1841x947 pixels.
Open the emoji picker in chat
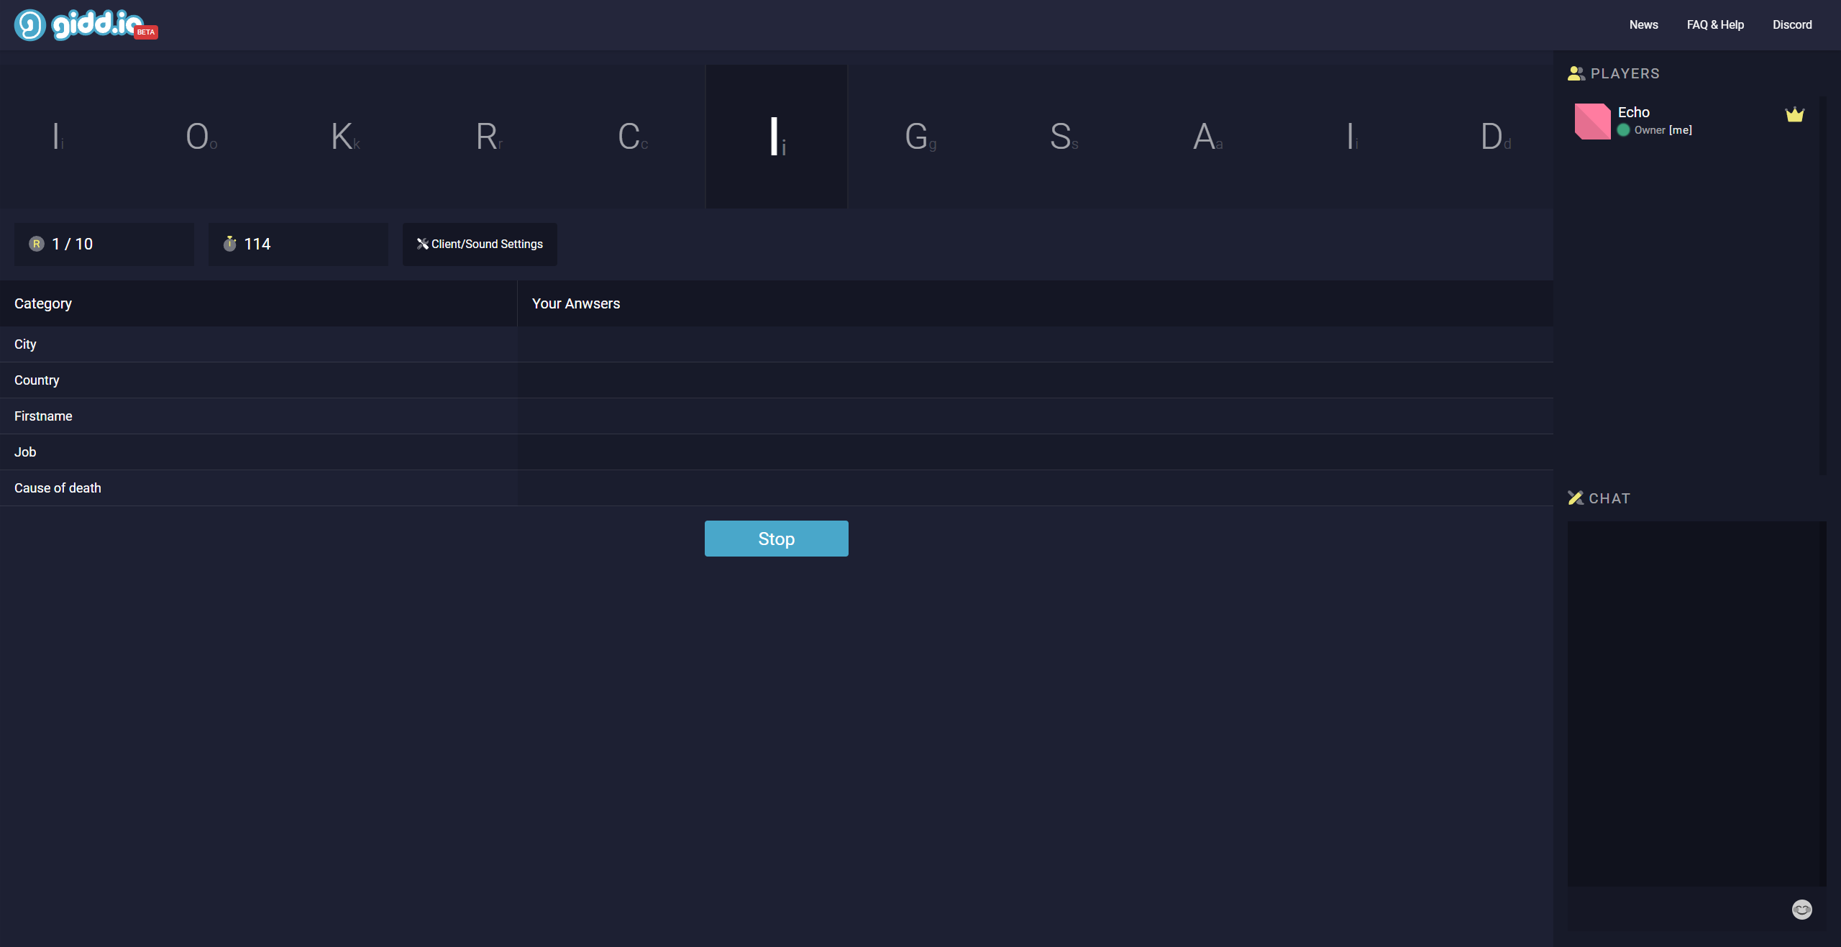click(1801, 910)
